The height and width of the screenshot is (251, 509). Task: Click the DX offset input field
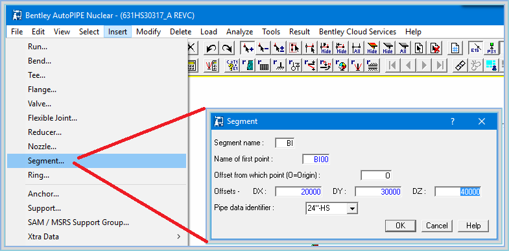(298, 191)
